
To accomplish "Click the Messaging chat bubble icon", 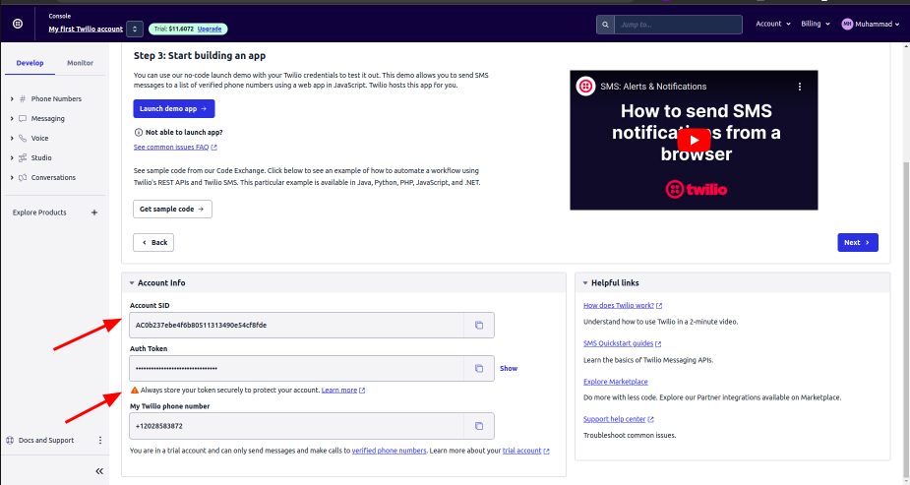I will pos(23,118).
